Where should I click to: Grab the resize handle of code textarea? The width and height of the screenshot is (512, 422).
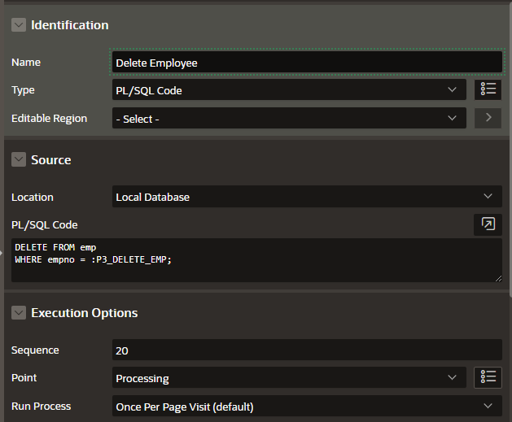[x=498, y=278]
